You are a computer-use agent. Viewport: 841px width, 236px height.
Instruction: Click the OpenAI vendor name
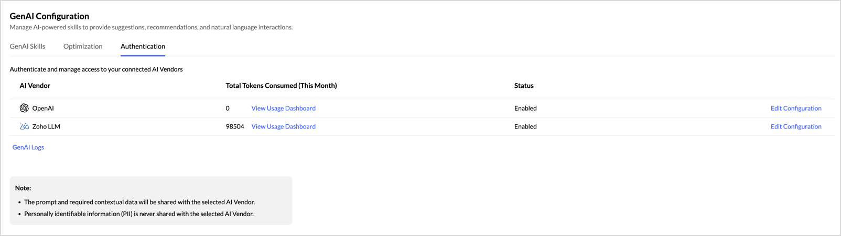tap(43, 108)
